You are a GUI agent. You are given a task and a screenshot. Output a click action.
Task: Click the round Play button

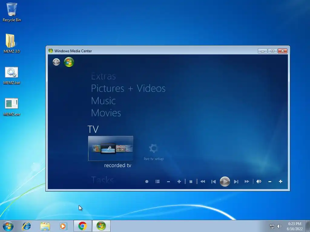click(x=225, y=182)
